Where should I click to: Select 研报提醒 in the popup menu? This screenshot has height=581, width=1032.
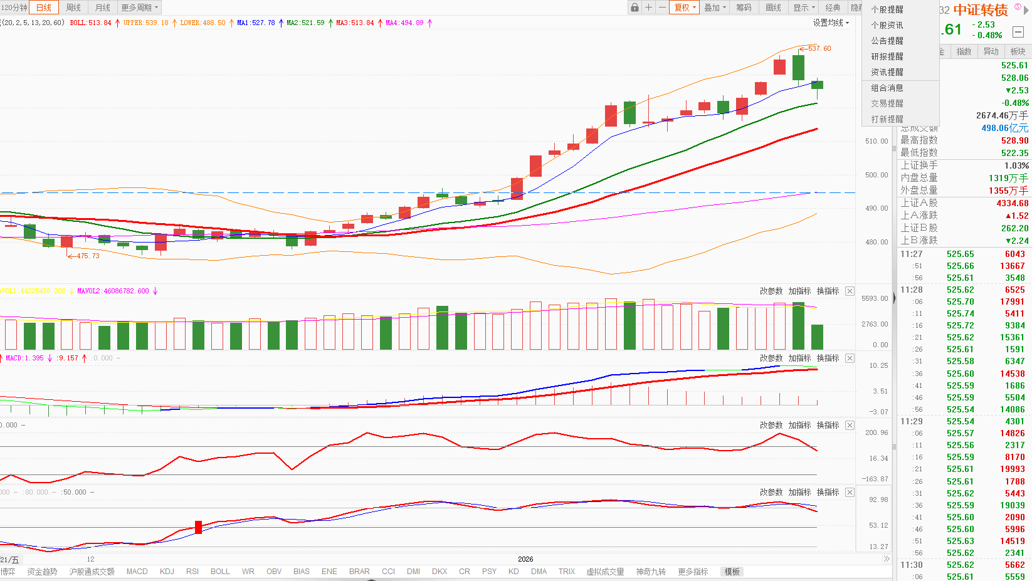[887, 56]
